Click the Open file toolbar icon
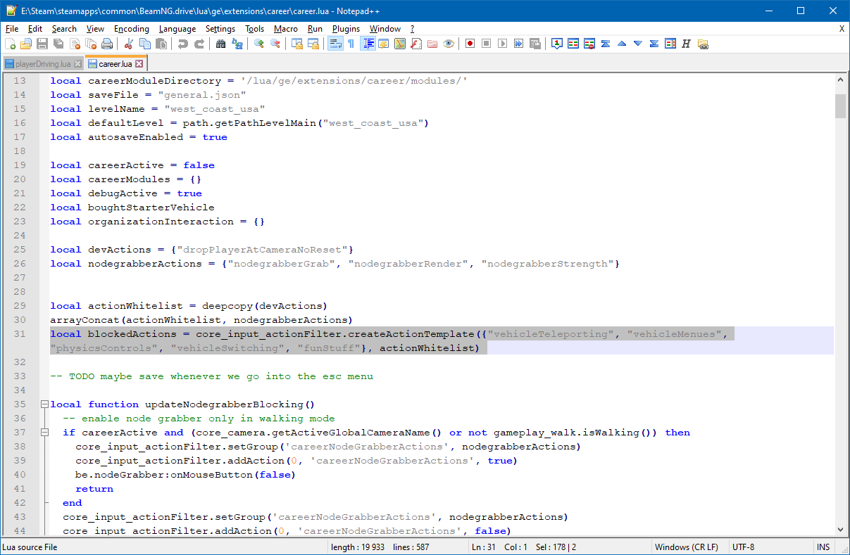The width and height of the screenshot is (850, 555). 26,44
